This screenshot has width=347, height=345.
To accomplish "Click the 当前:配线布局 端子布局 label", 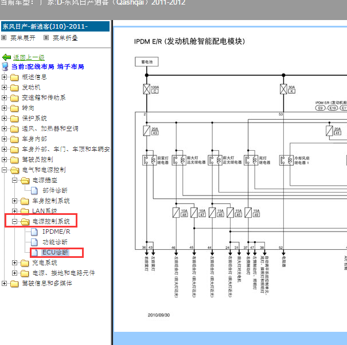I will 48,66.
